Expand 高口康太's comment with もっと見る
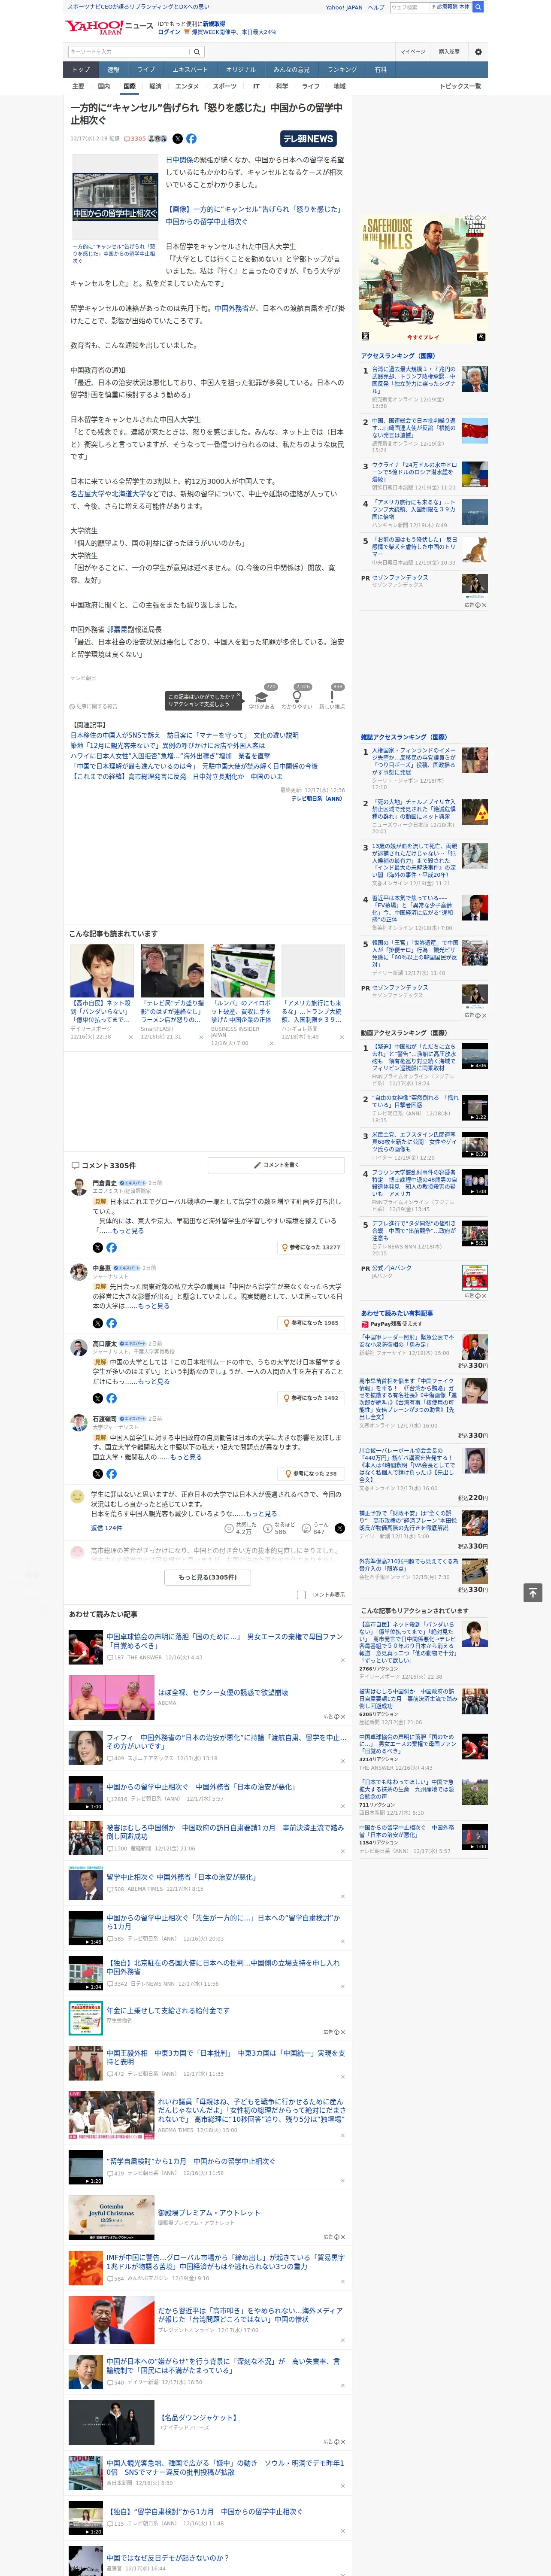This screenshot has width=551, height=2576. point(153,1381)
